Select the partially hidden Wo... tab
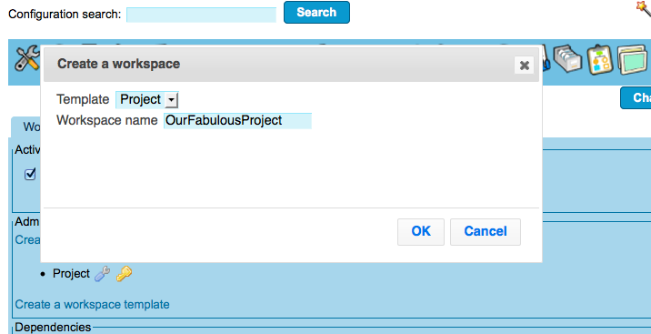 pos(25,127)
